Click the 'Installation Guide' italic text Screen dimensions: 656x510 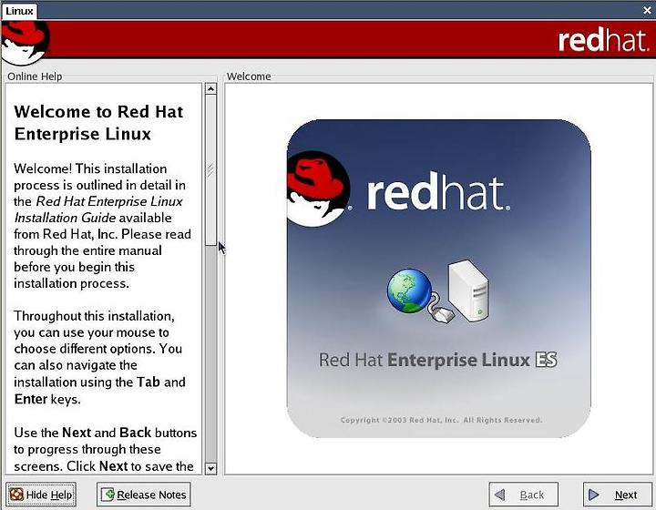(x=65, y=218)
